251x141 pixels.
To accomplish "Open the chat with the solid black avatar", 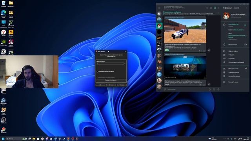I will coord(159,32).
